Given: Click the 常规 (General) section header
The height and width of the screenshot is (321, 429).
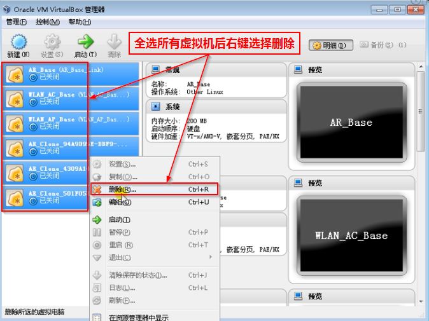Looking at the screenshot, I should (216, 70).
